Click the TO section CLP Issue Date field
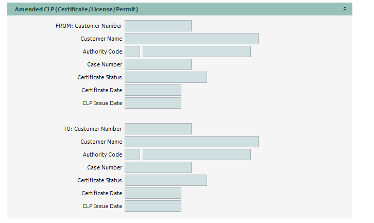 coord(153,206)
